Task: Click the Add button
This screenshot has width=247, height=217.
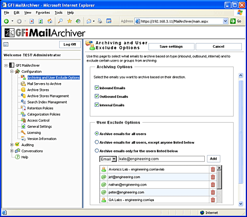Action: (x=214, y=159)
